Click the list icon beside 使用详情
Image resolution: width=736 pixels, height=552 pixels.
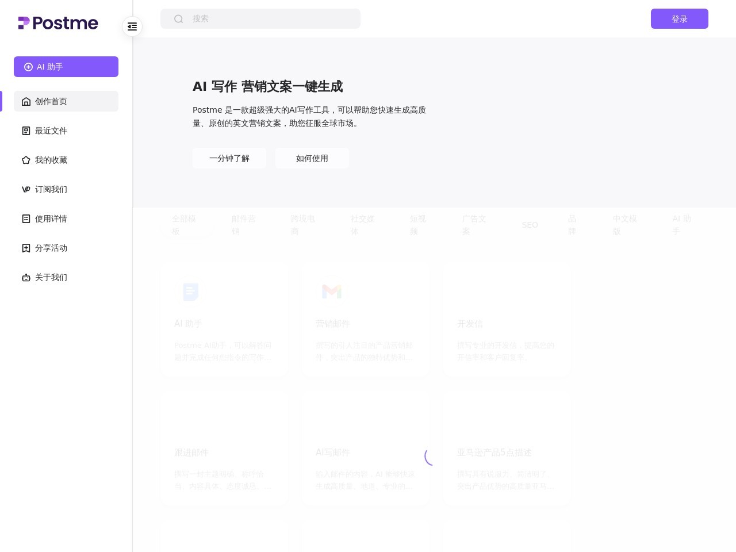coord(26,218)
